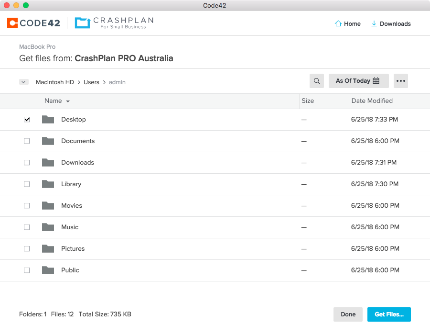
Task: Uncheck the Desktop folder checkbox
Action: tap(27, 119)
